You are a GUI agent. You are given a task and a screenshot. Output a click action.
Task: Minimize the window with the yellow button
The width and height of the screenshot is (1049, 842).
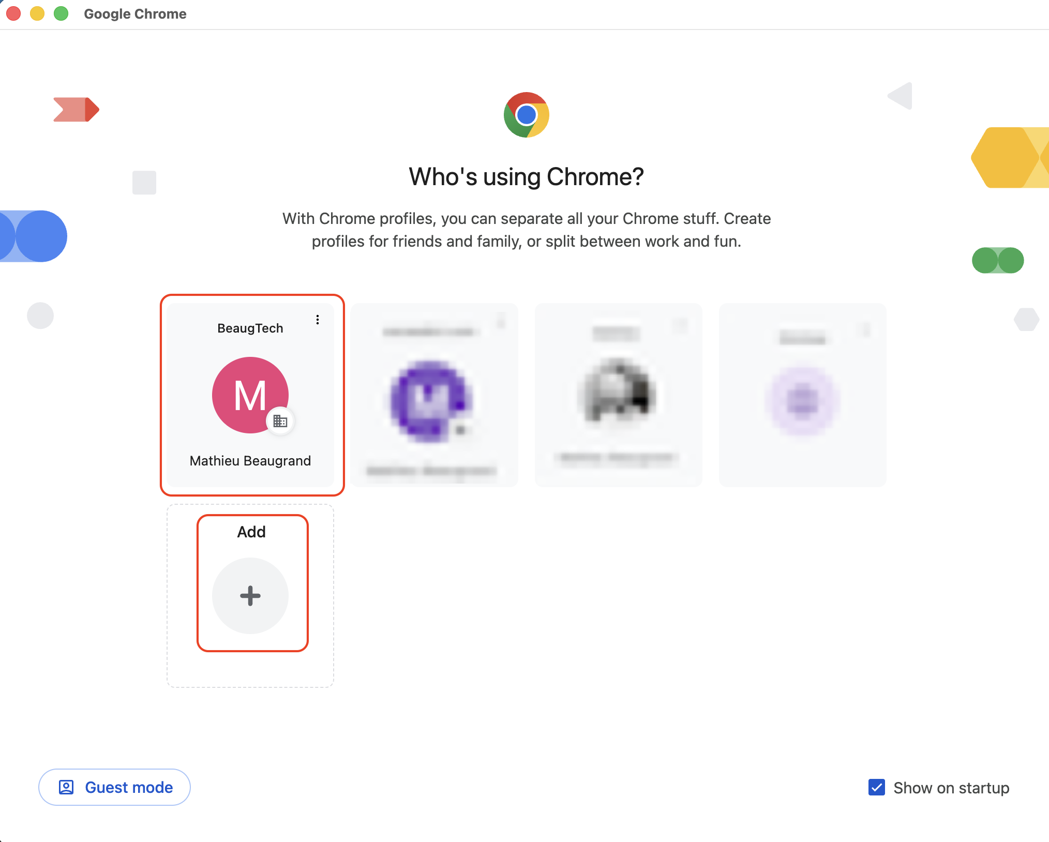tap(37, 13)
